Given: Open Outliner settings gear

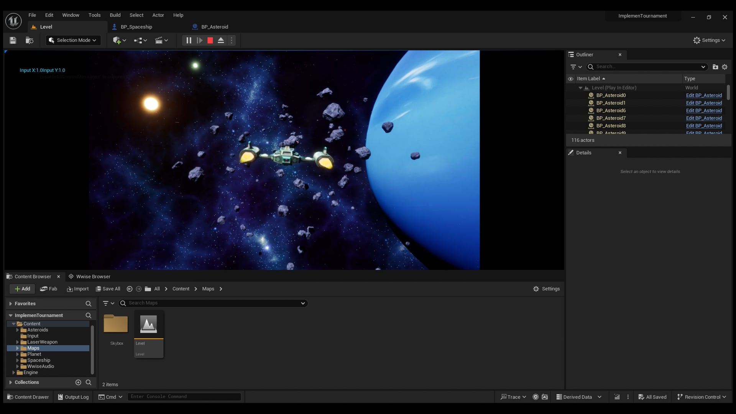Looking at the screenshot, I should [724, 67].
